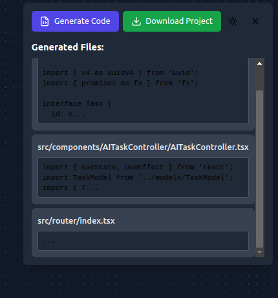Click the Download Project button

(x=172, y=21)
